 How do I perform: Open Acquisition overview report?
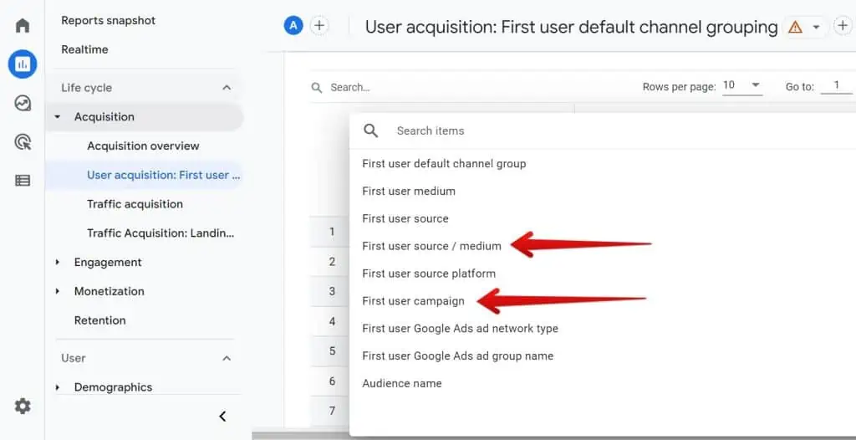click(143, 146)
